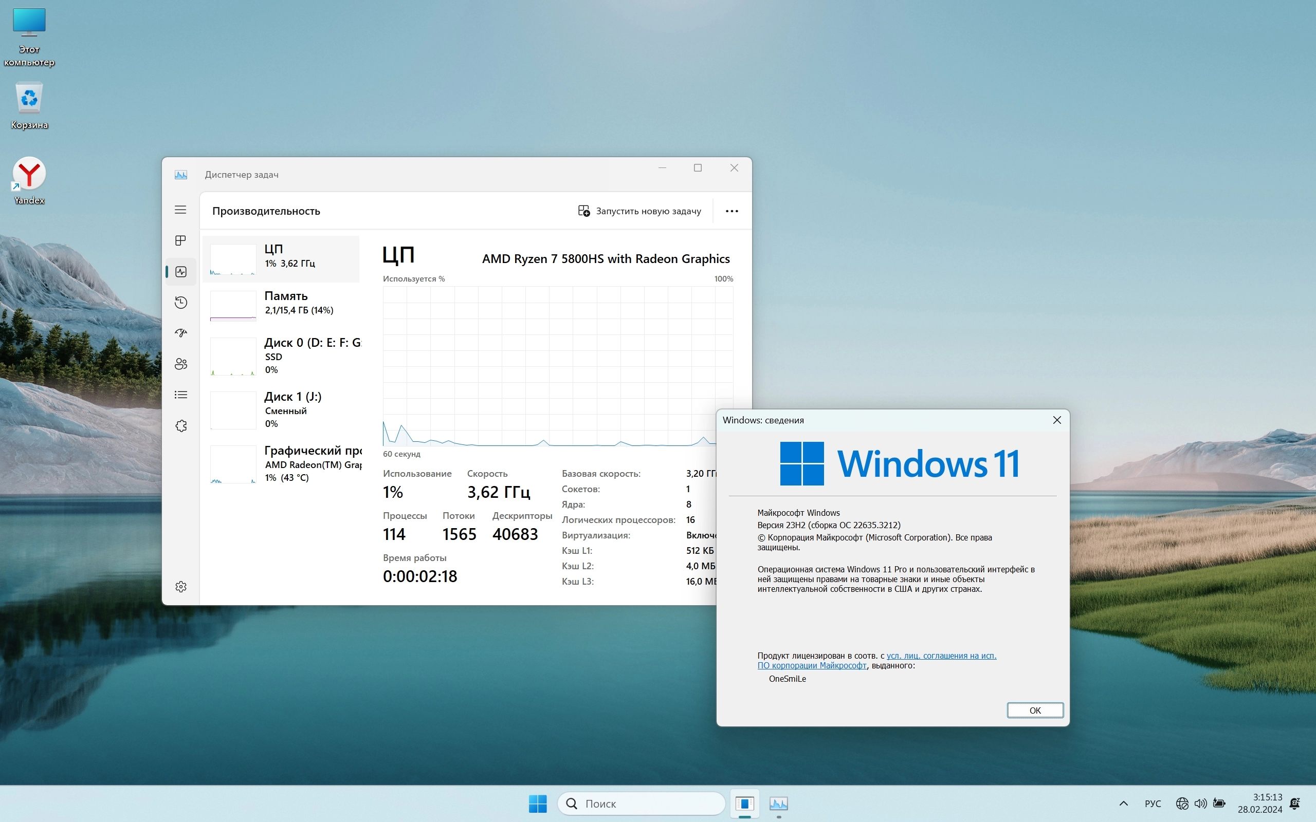1316x822 pixels.
Task: Click the taskbar 'Поиск' search box
Action: (x=642, y=804)
